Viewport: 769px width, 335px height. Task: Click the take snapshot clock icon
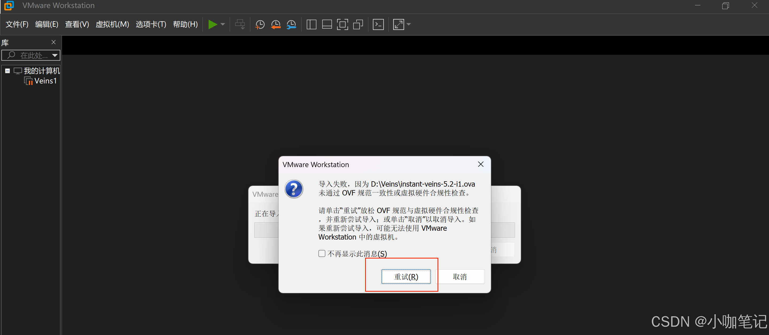(x=260, y=25)
